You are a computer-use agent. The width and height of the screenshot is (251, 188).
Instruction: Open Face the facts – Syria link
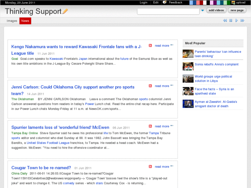214,91
